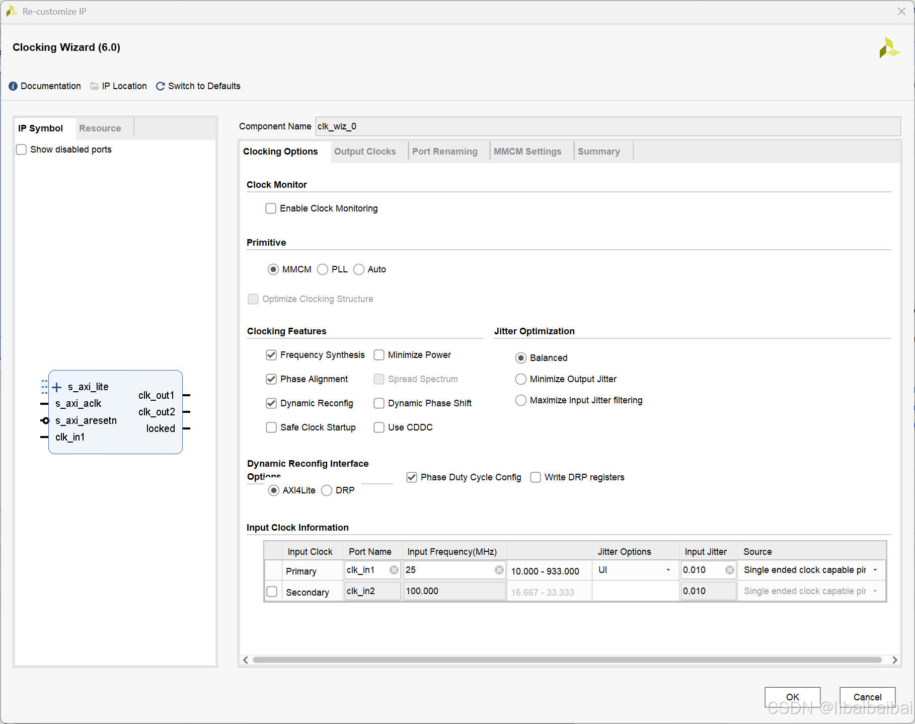The height and width of the screenshot is (724, 915).
Task: Click the Component Name input field
Action: 503,126
